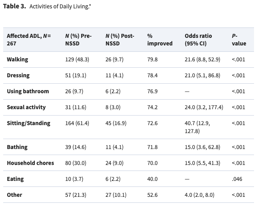Select the "Sitting/Standing" row label

(29, 123)
